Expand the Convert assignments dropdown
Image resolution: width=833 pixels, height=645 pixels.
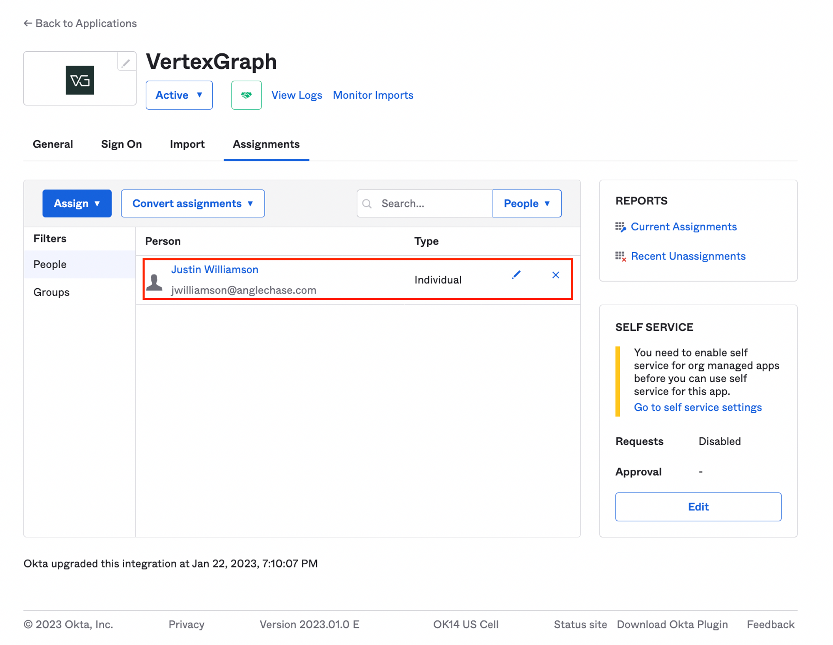point(193,204)
